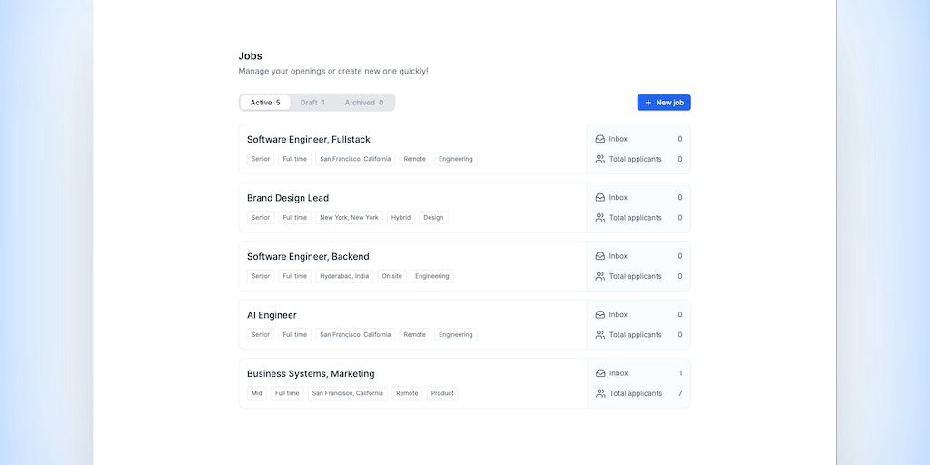Click Total applicants icon for AI Engineer
Image resolution: width=930 pixels, height=465 pixels.
pos(600,335)
